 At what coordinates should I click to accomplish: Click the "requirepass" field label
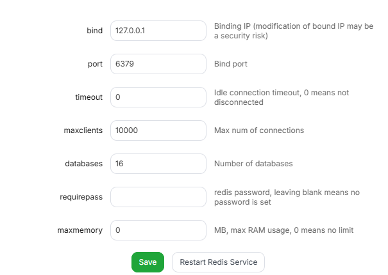pos(81,197)
